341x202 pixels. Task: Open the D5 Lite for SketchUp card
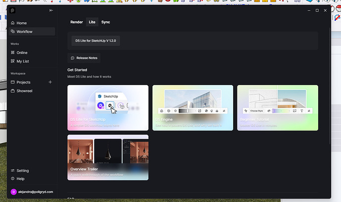108,108
